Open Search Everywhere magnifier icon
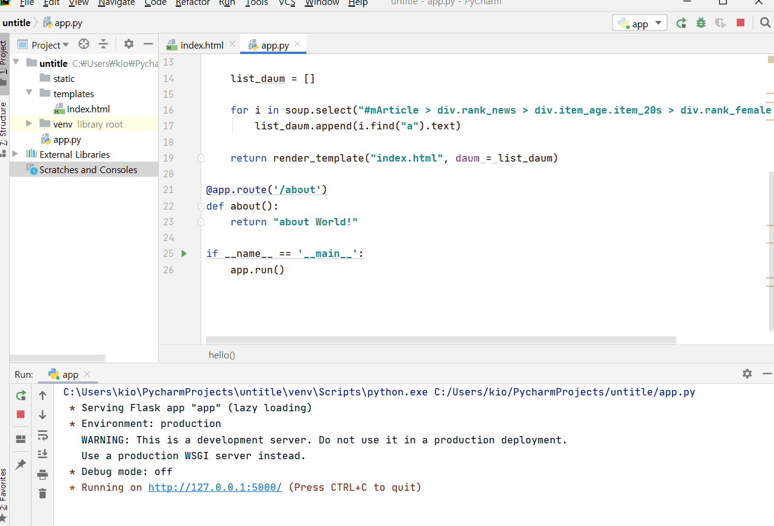The height and width of the screenshot is (526, 774). 765,23
